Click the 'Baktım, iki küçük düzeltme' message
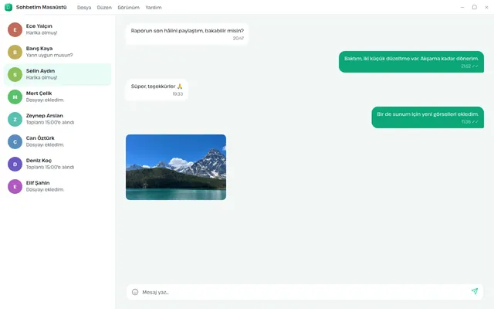The image size is (494, 309). coord(411,62)
